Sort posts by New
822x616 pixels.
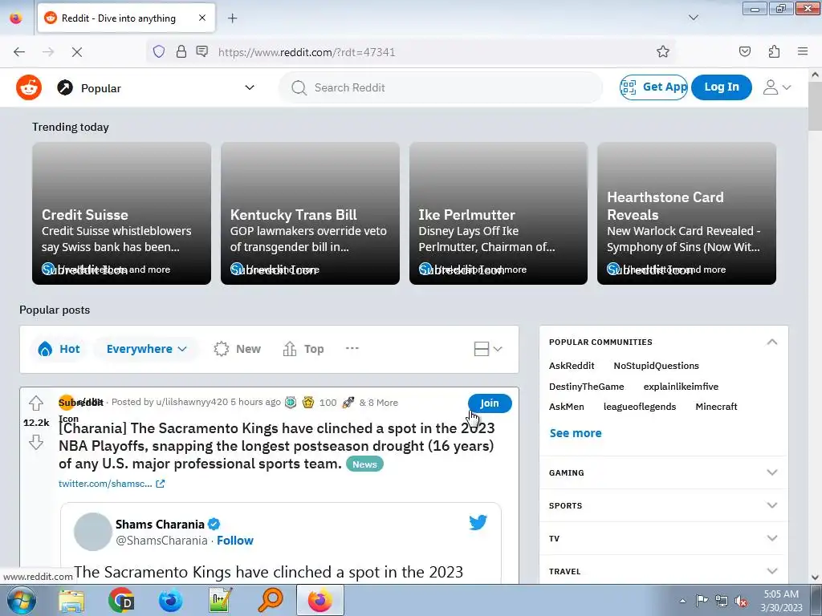237,349
